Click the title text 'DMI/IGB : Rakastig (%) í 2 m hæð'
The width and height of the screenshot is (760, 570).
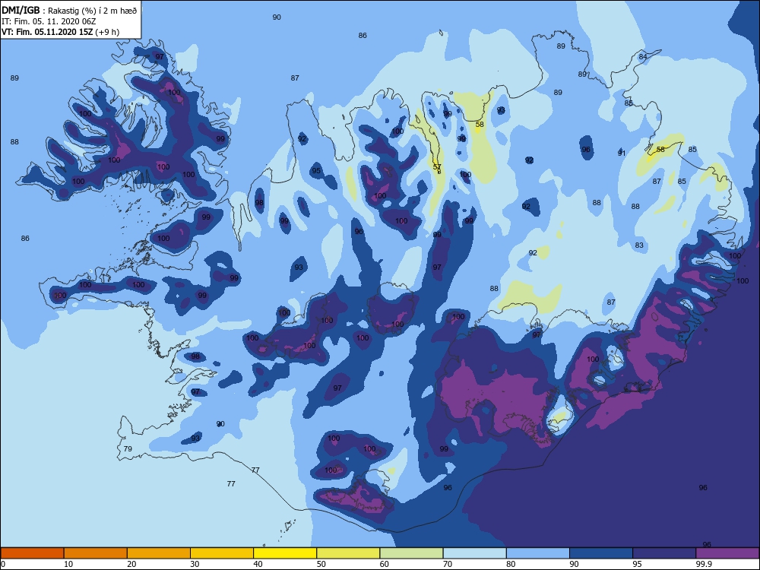[69, 10]
